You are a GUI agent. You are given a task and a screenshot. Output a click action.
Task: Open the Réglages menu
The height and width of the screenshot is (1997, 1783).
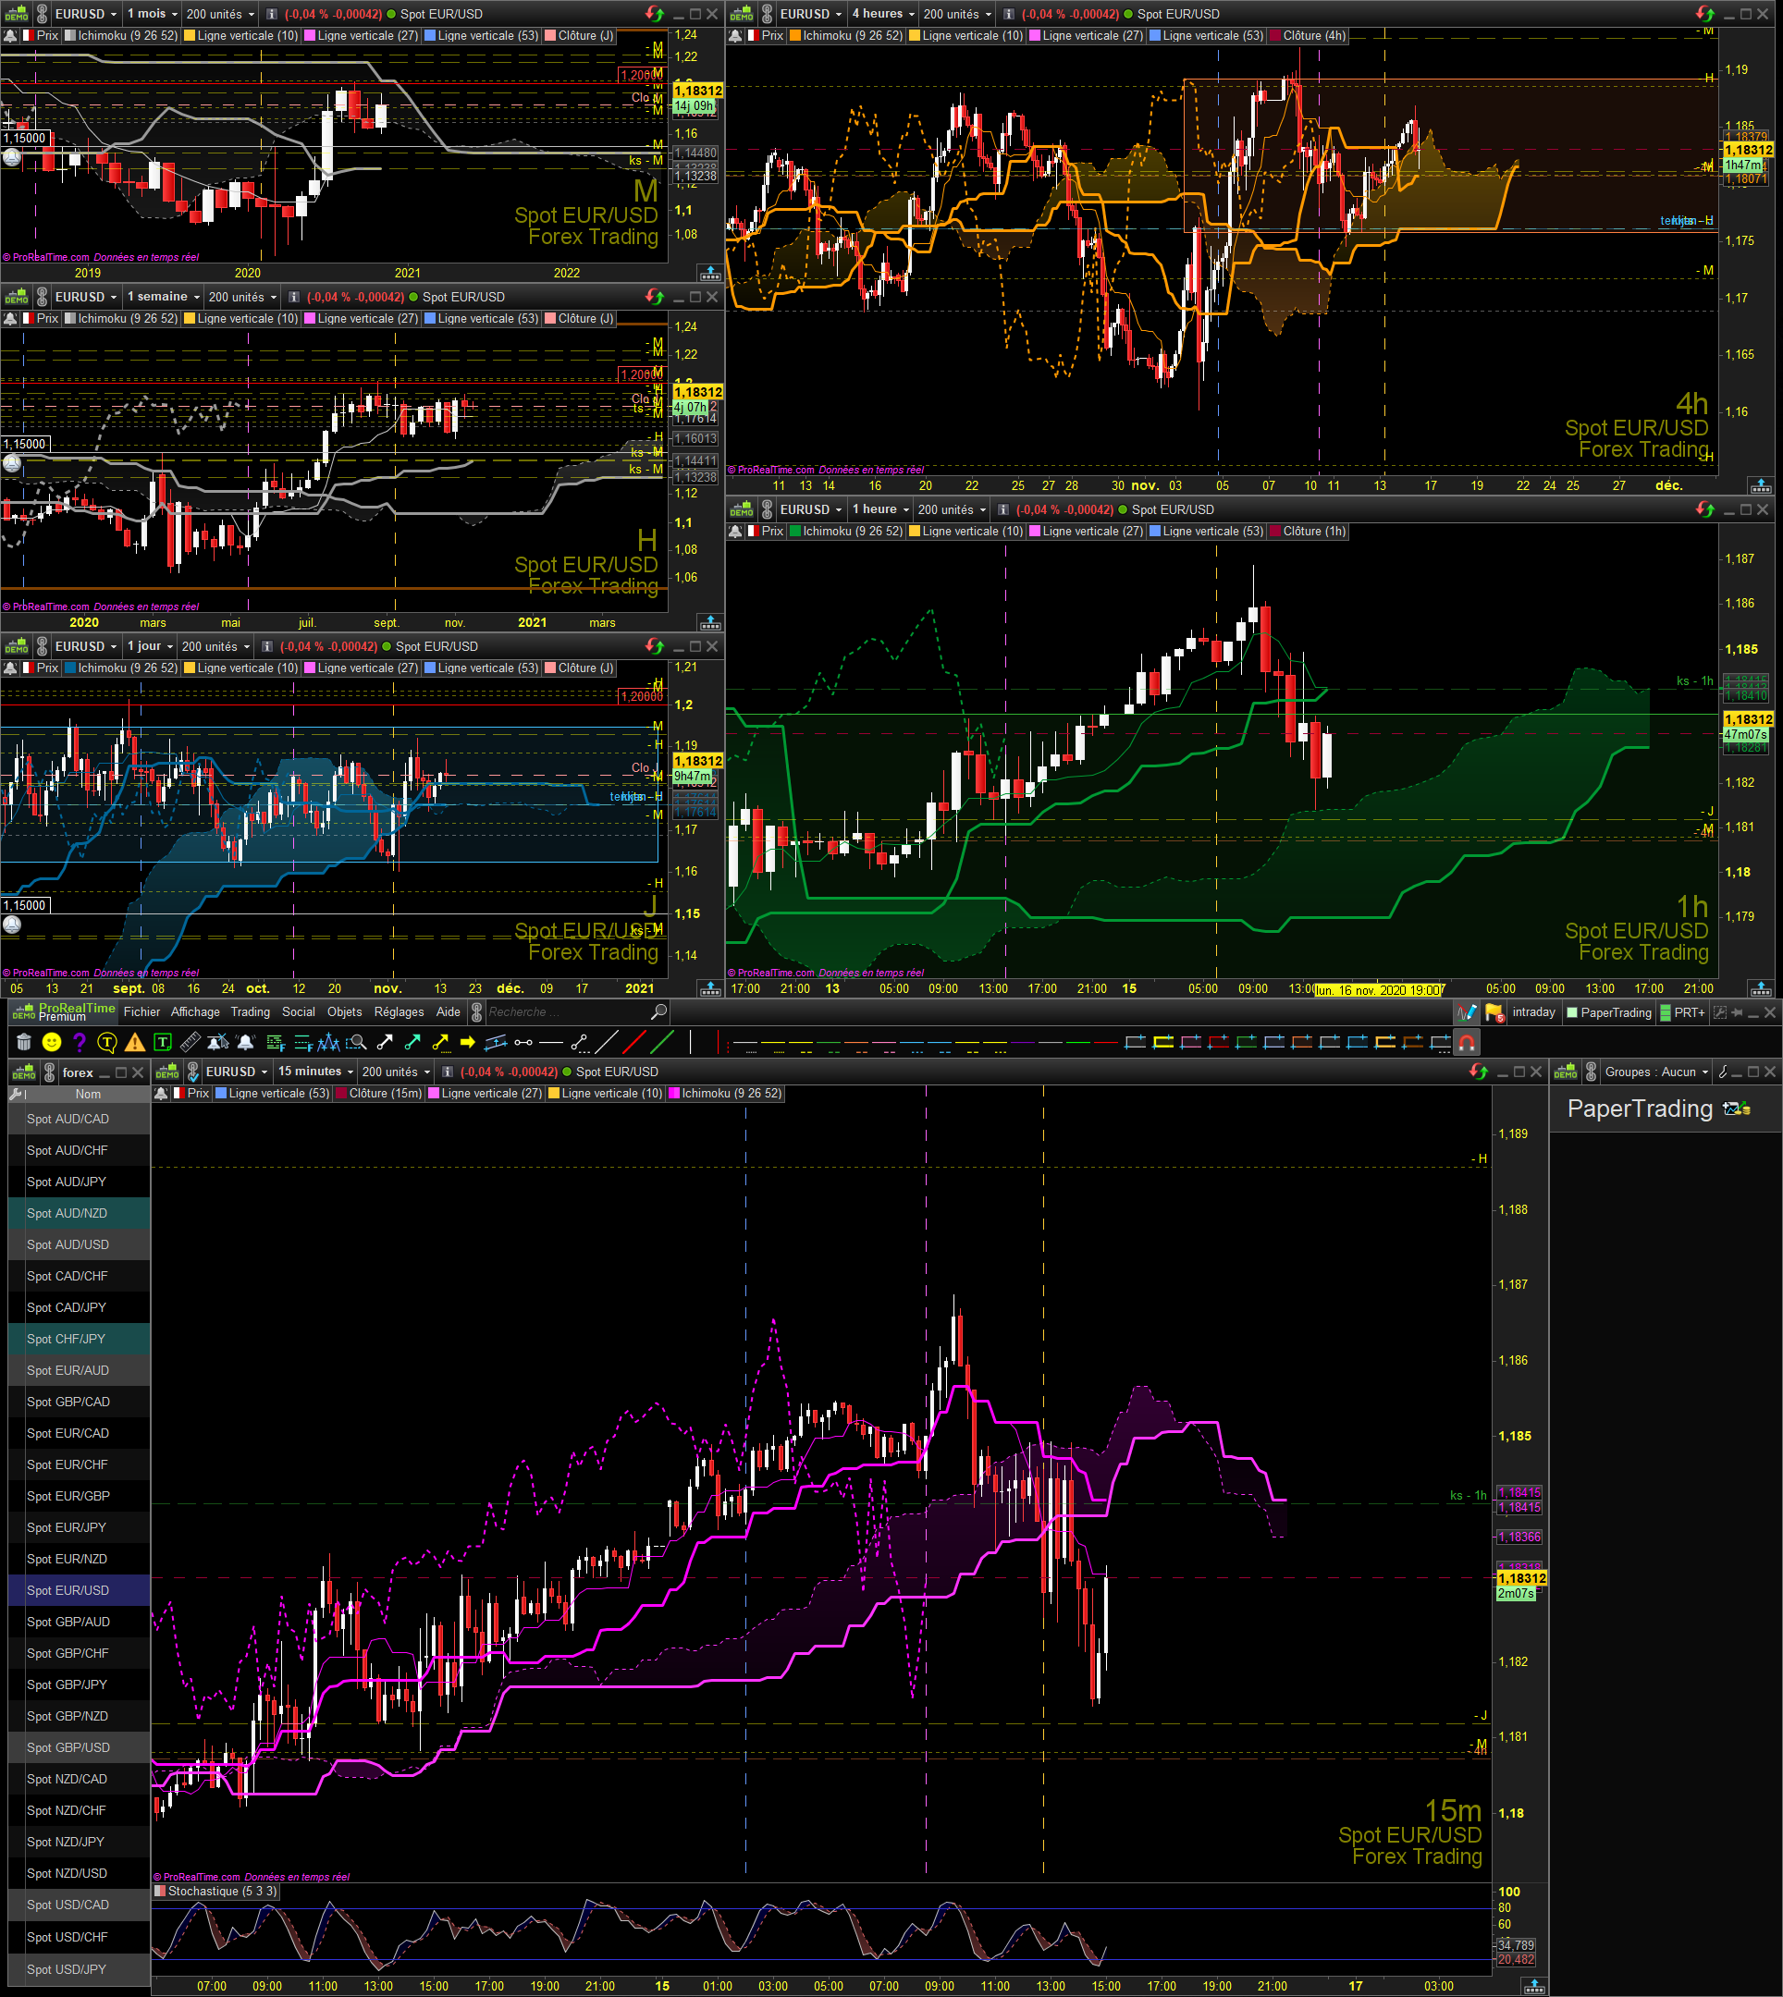coord(399,1011)
